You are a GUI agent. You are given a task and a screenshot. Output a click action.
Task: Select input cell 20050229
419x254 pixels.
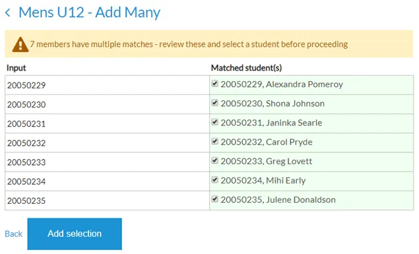pos(107,85)
